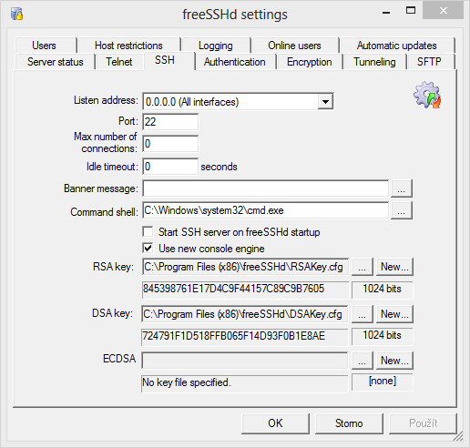Switch to the Users tab

tap(45, 46)
